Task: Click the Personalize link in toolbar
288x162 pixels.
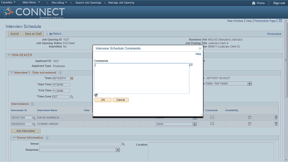Action: [x=274, y=34]
